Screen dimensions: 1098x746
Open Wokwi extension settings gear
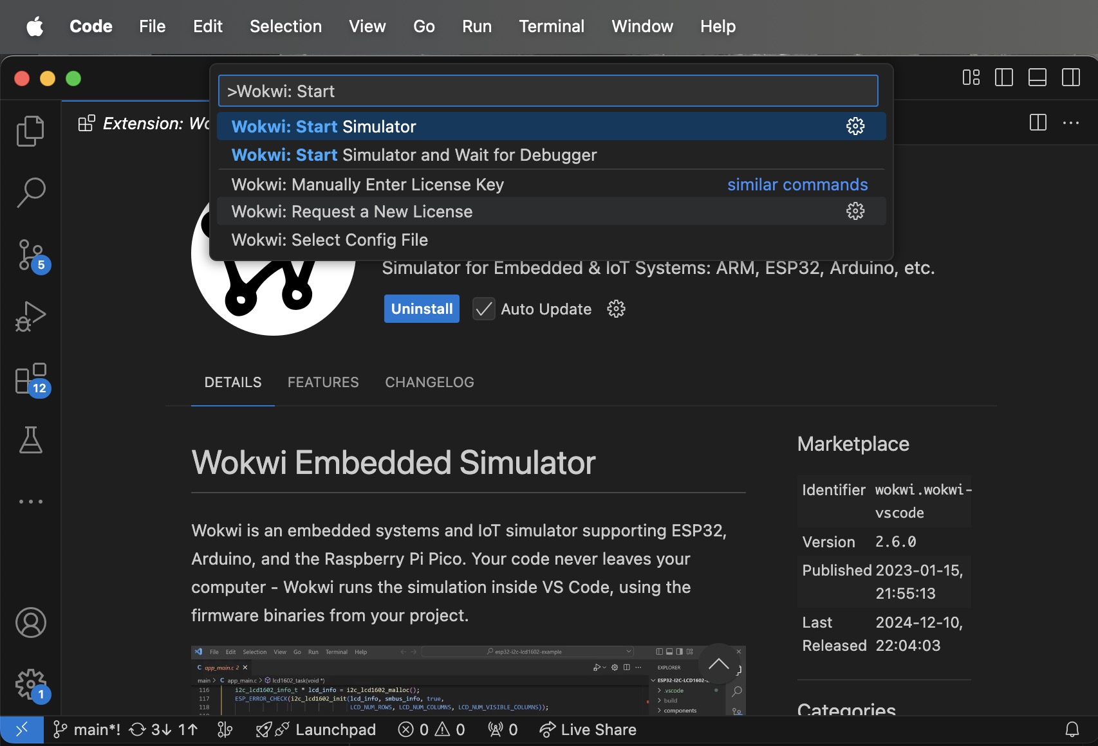(616, 309)
